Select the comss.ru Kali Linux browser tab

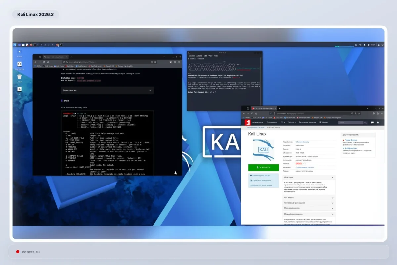click(x=264, y=108)
